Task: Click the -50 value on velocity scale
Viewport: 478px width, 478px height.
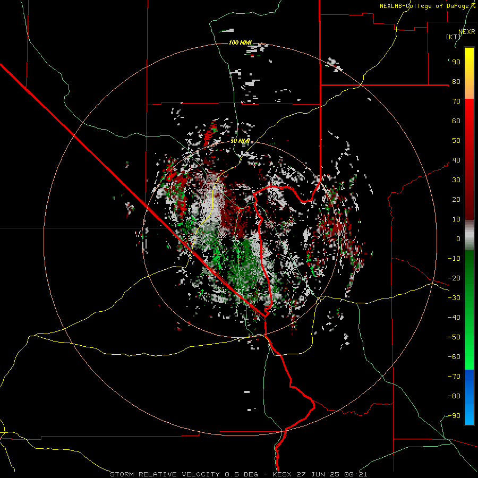Action: (x=454, y=337)
